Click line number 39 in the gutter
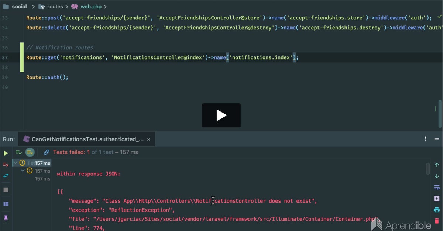The height and width of the screenshot is (231, 443). [x=5, y=77]
